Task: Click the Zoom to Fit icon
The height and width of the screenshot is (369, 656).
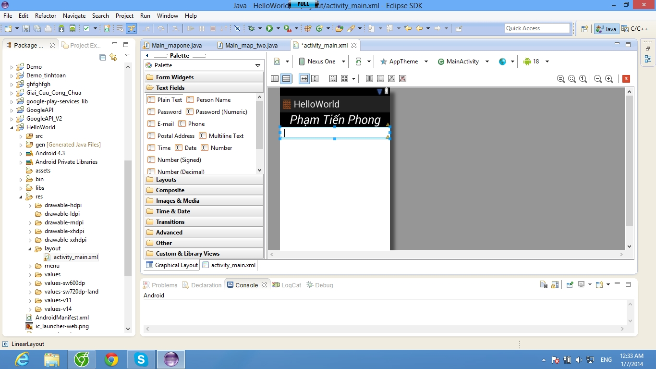Action: pos(571,79)
